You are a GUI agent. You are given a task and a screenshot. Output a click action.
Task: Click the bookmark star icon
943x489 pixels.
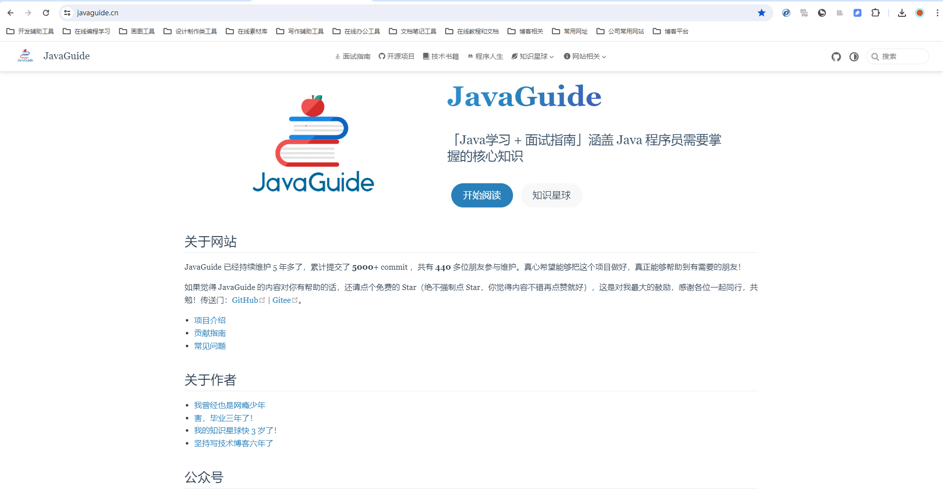[x=762, y=13]
